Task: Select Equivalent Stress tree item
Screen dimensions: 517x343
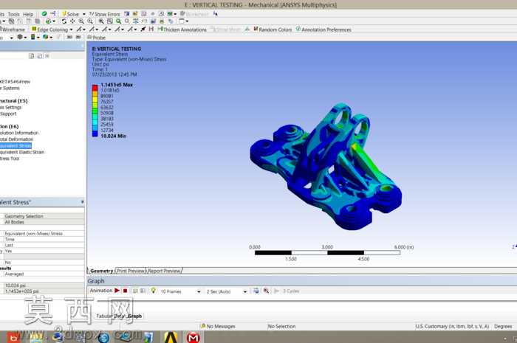Action: click(x=16, y=146)
